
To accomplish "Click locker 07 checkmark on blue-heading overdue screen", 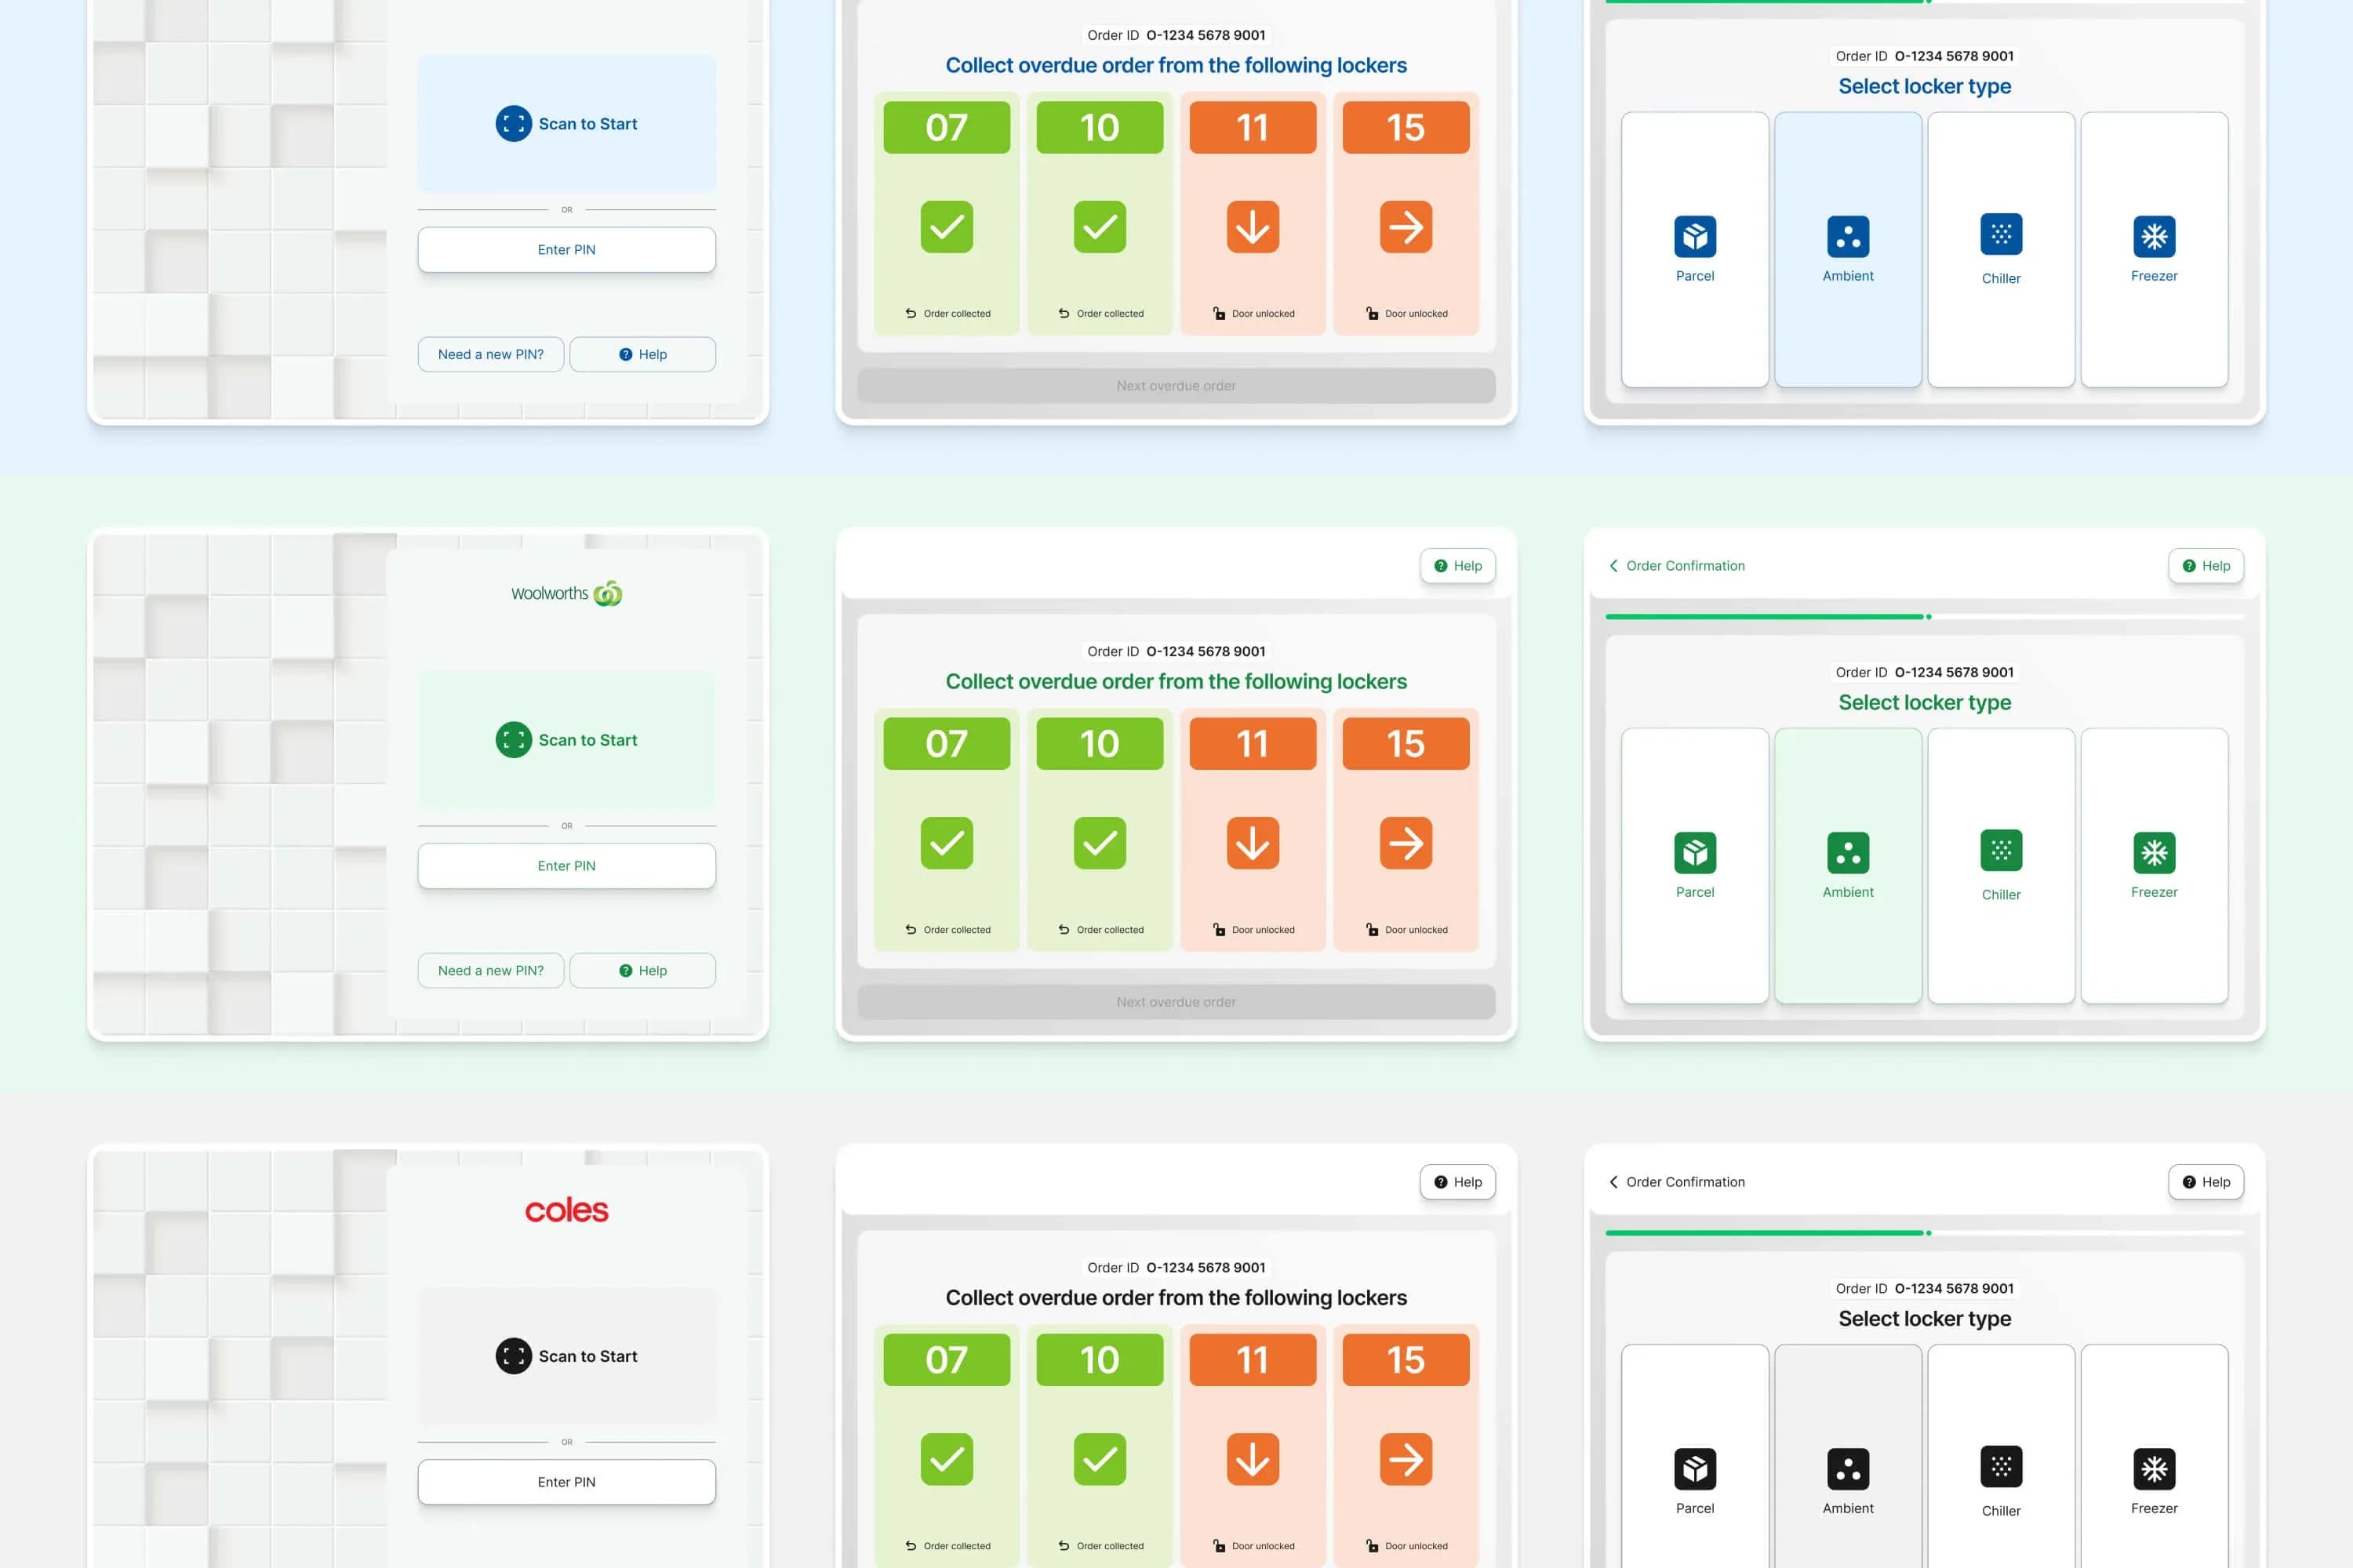I will click(947, 227).
